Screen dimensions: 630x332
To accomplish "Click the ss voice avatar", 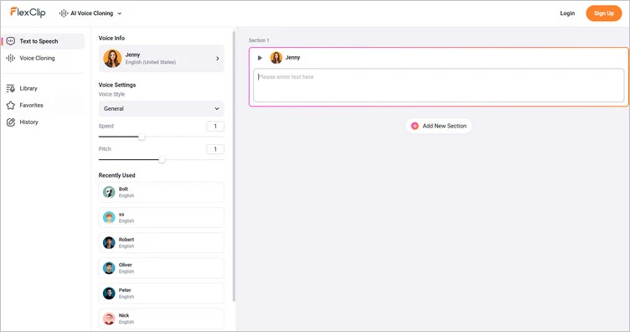I will 109,217.
